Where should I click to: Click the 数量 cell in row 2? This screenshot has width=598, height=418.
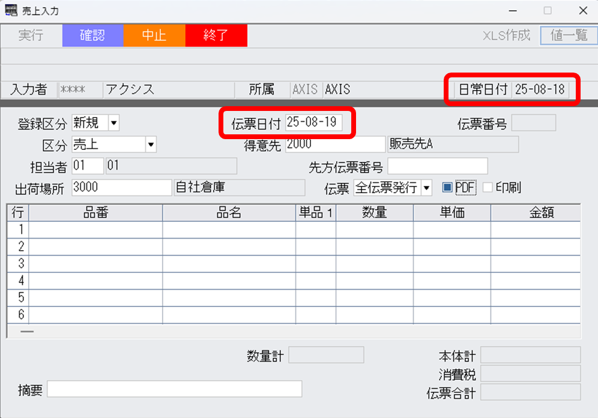pyautogui.click(x=374, y=246)
